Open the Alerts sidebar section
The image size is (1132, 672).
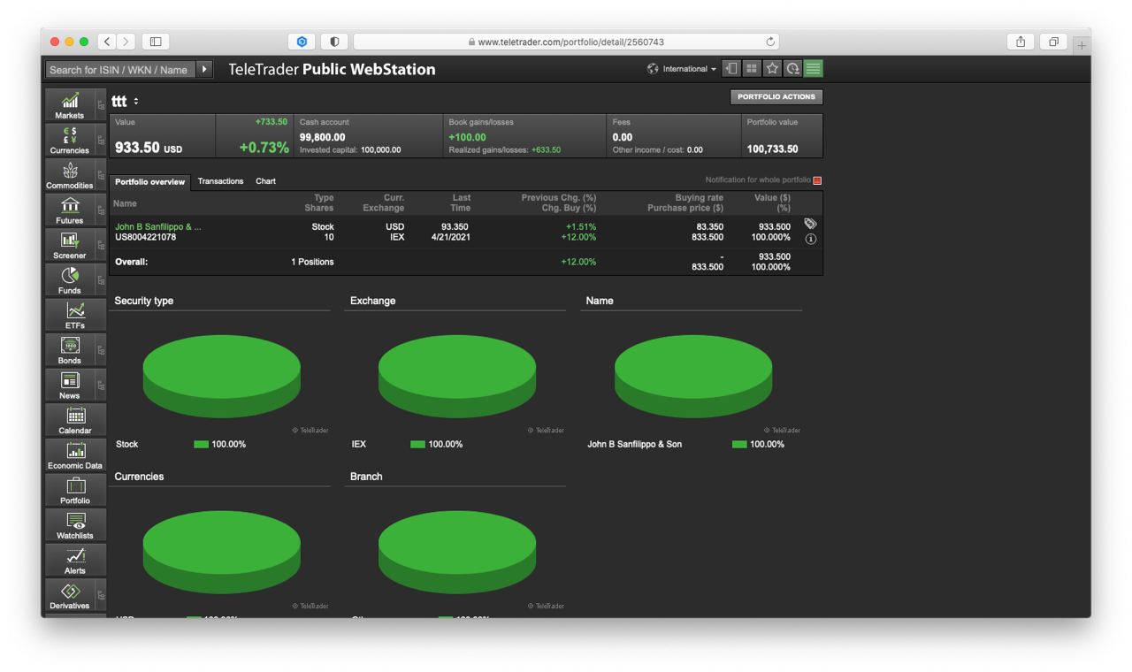75,559
